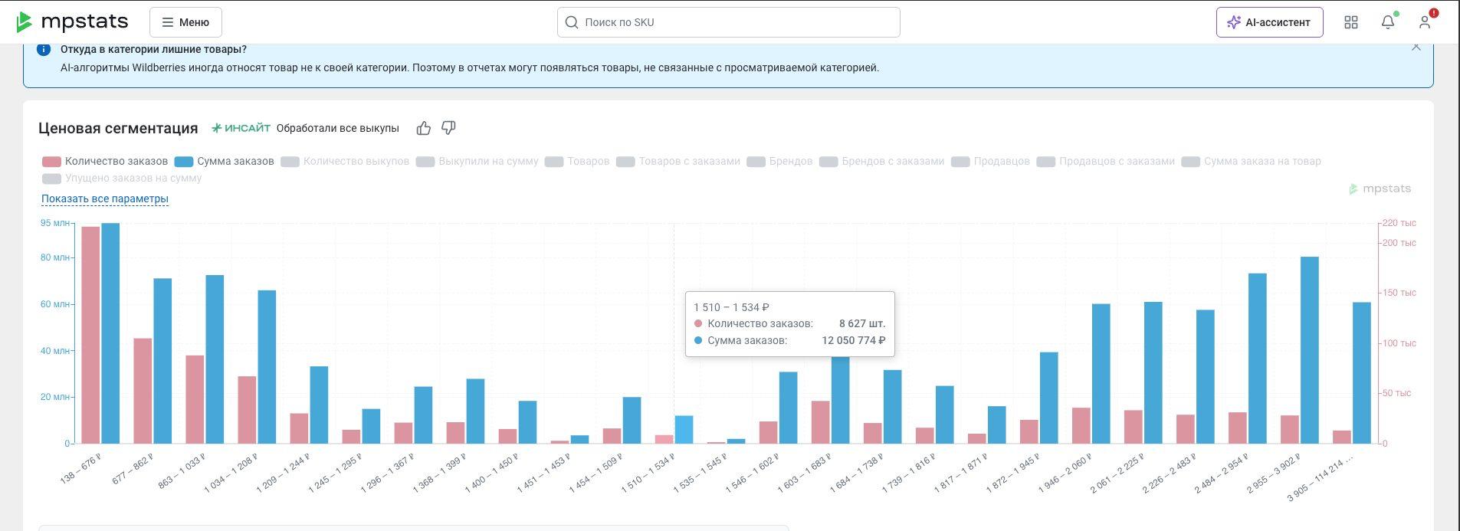Toggle the Сумма заказов series
Viewport: 1460px width, 531px height.
tap(224, 162)
